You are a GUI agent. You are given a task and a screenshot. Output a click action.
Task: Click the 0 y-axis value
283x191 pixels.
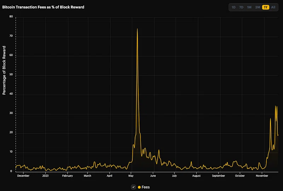[x=11, y=171]
